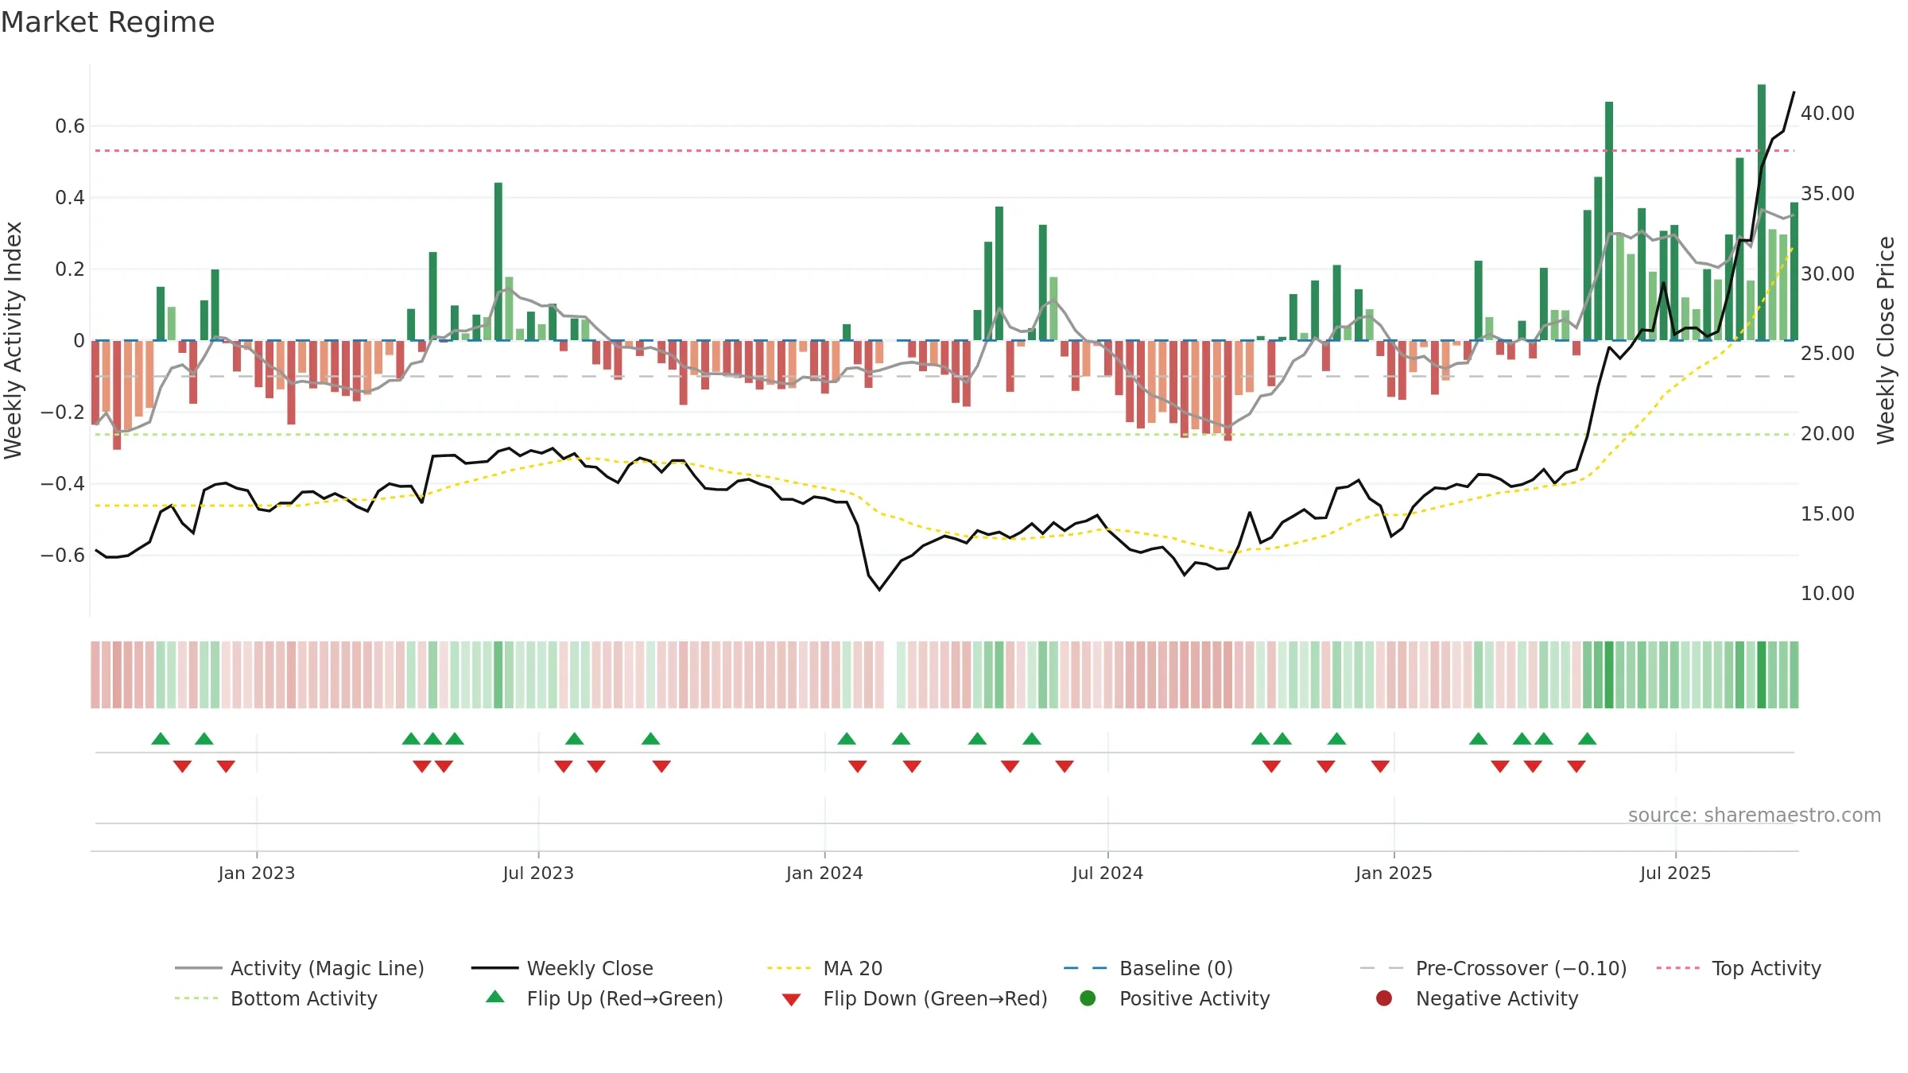Click the Jan 2025 x-axis label

click(x=1394, y=873)
